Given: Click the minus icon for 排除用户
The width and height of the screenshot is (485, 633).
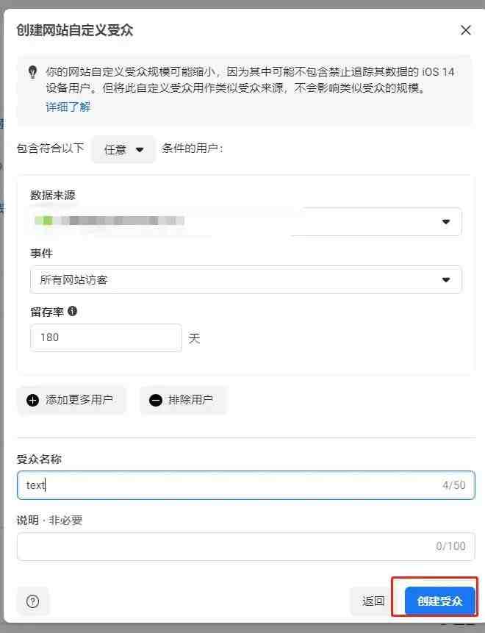Looking at the screenshot, I should click(156, 400).
